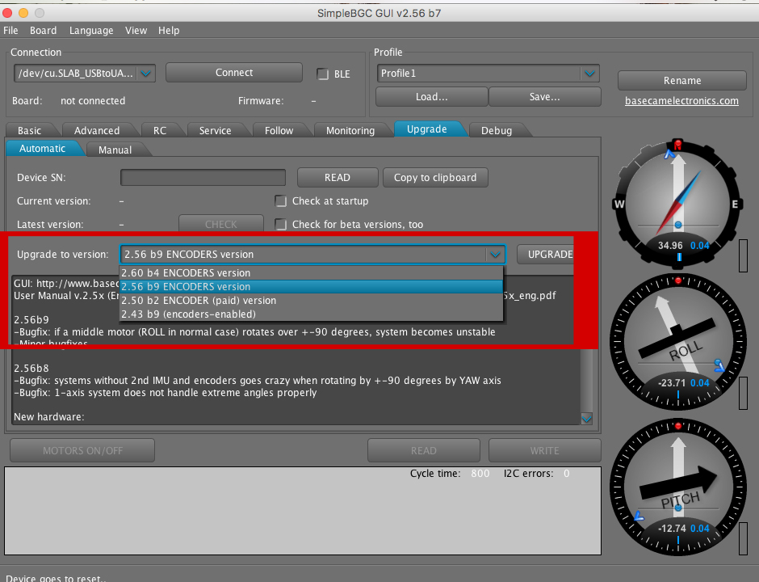Collapse the Upgrade to version dropdown arrow

point(495,255)
